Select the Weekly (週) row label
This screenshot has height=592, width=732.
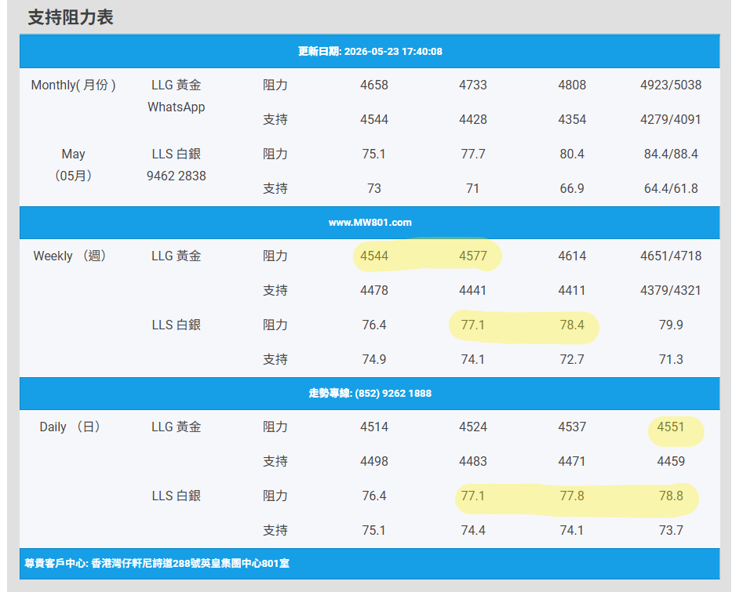70,256
